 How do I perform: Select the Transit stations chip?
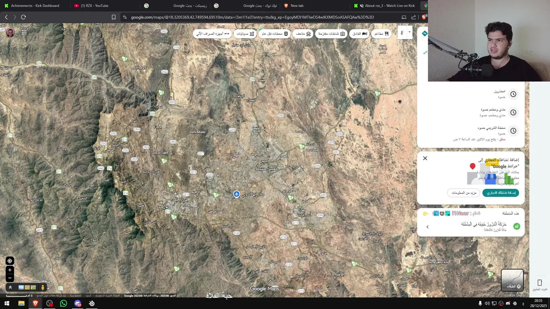pos(275,33)
